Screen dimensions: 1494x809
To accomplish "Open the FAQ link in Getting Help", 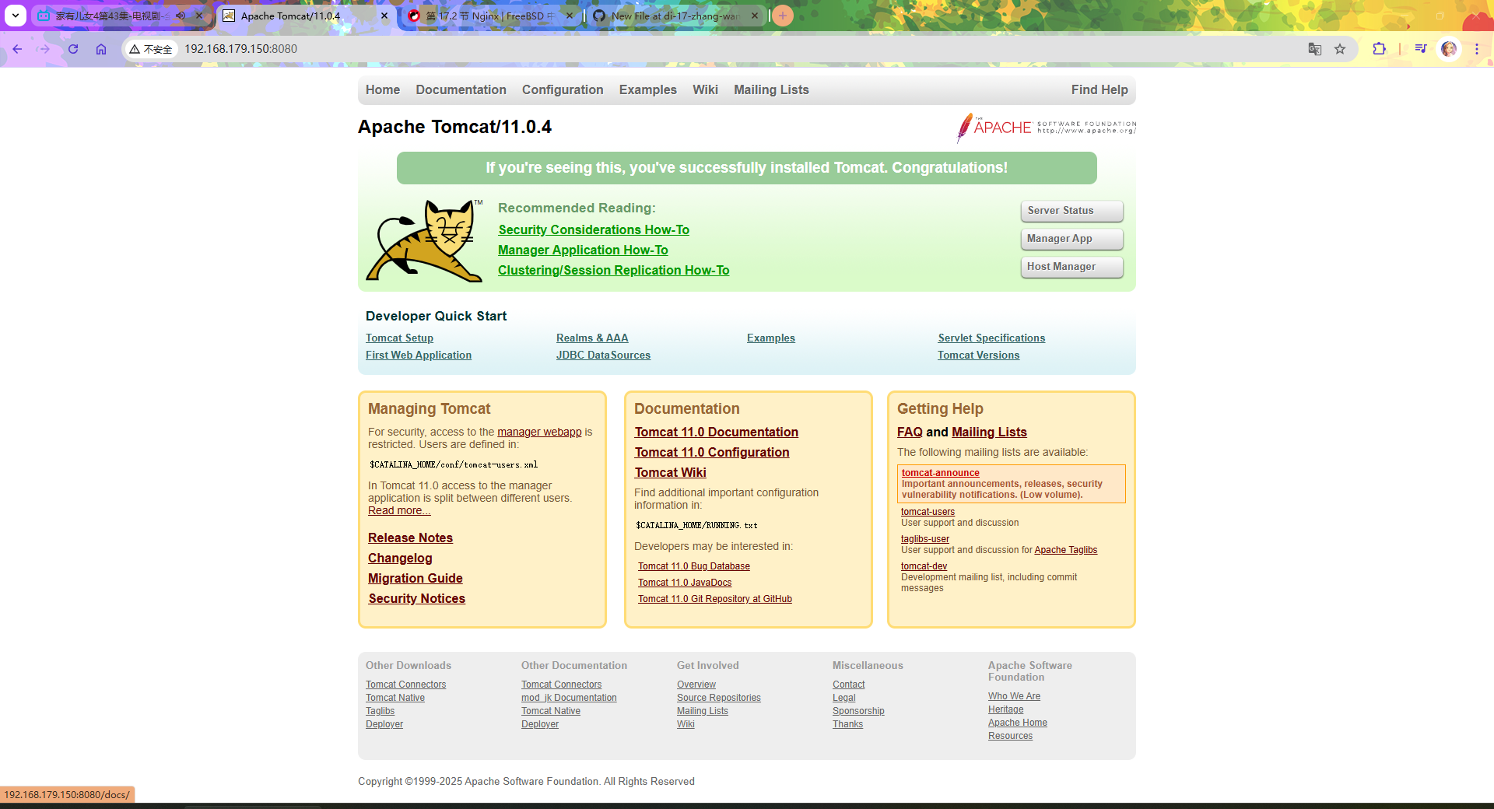I will (x=910, y=433).
